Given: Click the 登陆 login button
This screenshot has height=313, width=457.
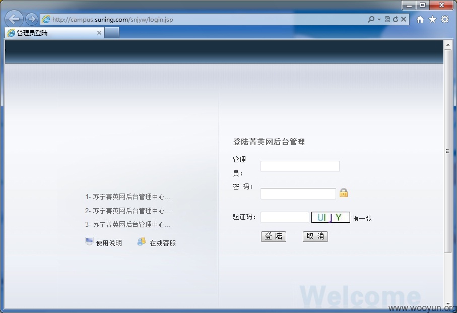Looking at the screenshot, I should (274, 236).
